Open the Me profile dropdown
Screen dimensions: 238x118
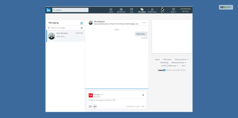(x=162, y=10)
